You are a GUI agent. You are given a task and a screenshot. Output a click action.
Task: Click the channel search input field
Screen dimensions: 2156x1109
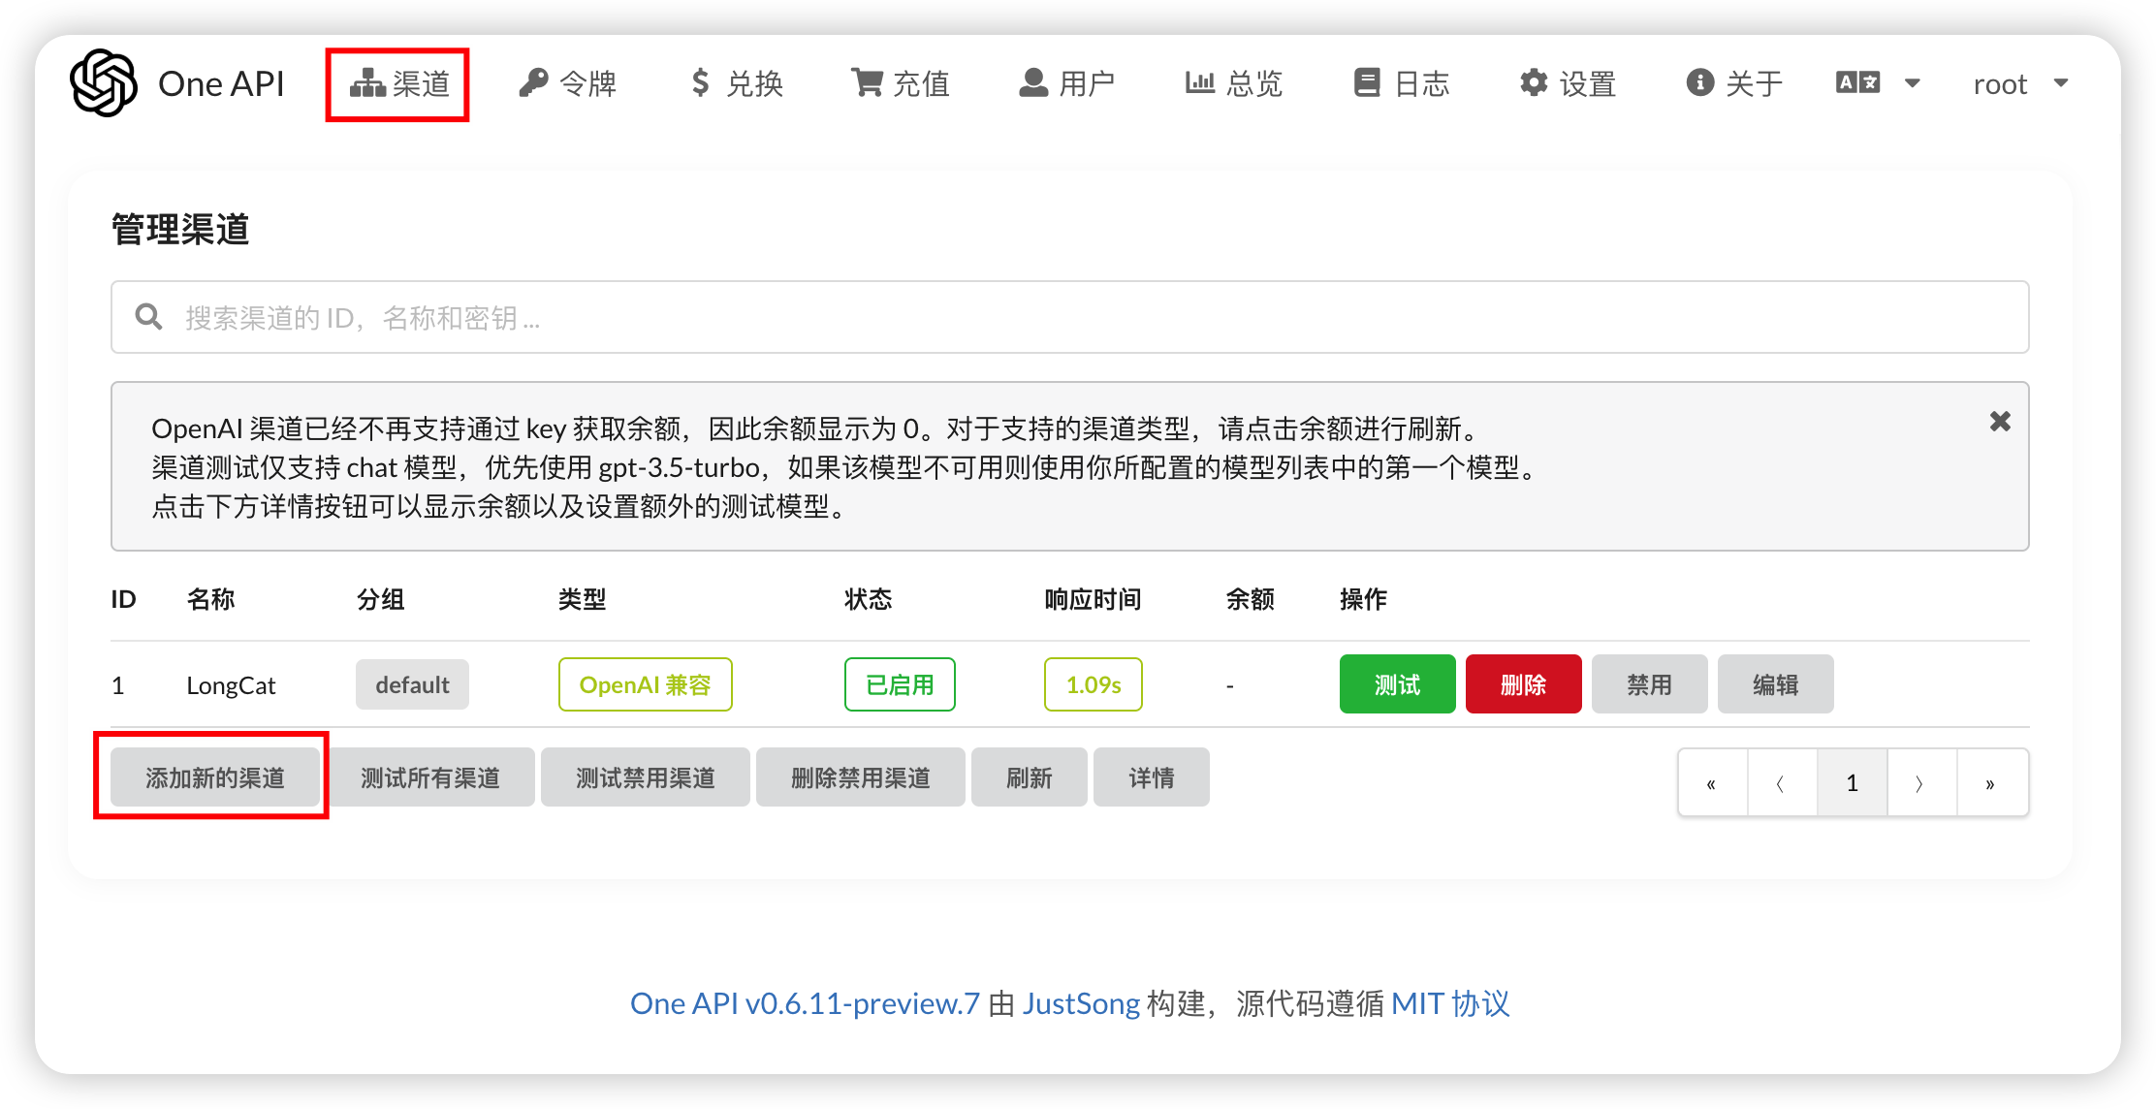pos(1069,318)
